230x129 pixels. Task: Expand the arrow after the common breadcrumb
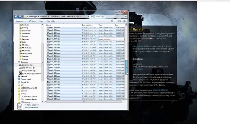(x=48, y=17)
